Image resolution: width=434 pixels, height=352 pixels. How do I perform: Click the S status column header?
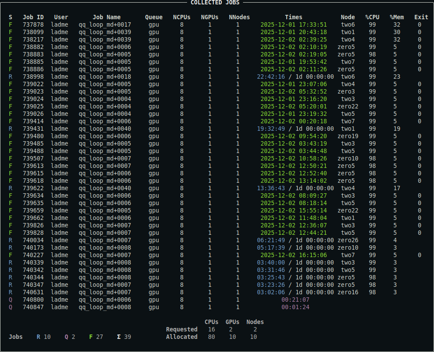10,17
